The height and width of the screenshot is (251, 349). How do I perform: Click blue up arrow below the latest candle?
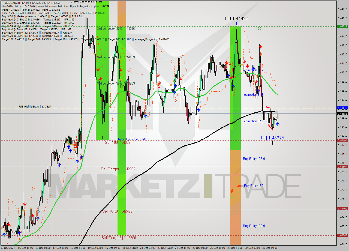[278, 124]
